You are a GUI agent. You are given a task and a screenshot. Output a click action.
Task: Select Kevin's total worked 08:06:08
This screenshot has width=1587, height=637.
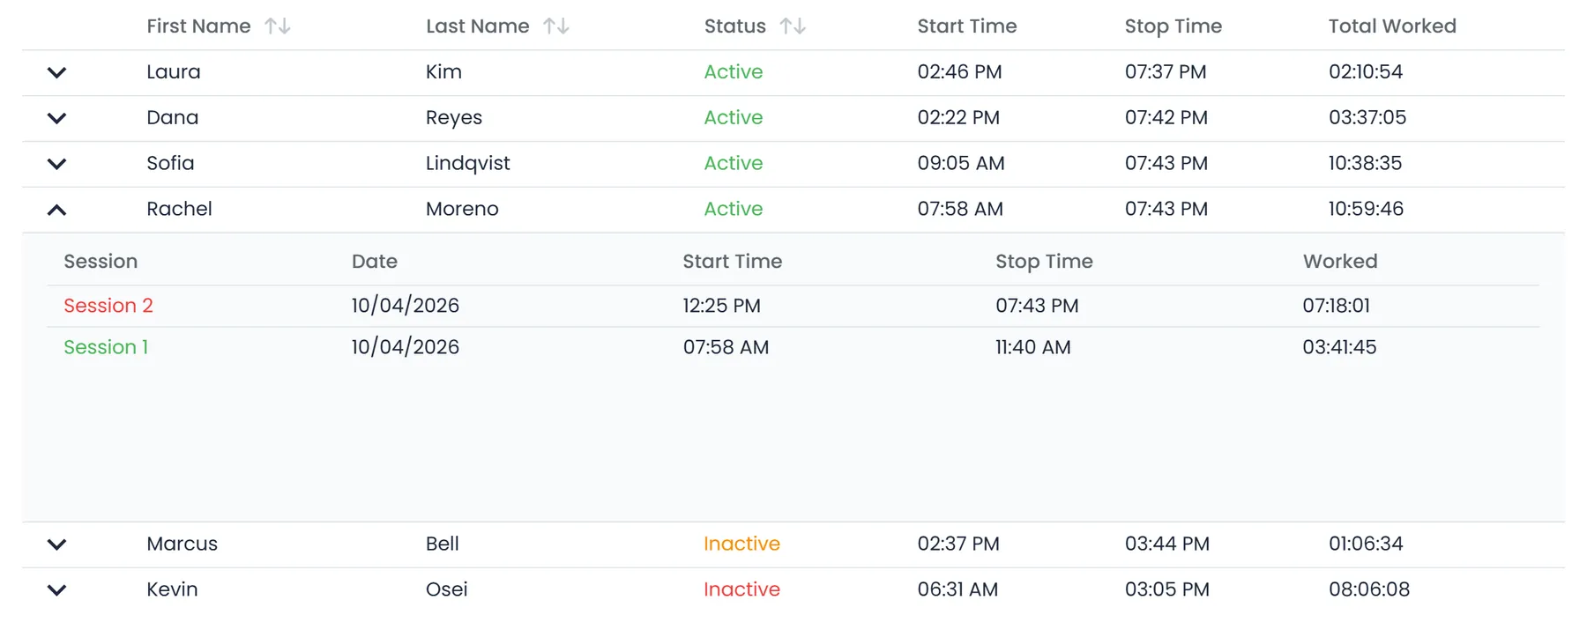click(x=1369, y=590)
